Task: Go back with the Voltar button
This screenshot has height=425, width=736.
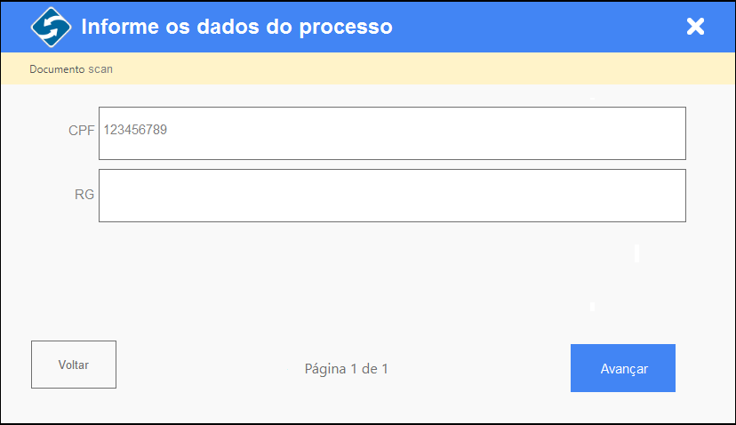Action: pos(74,365)
